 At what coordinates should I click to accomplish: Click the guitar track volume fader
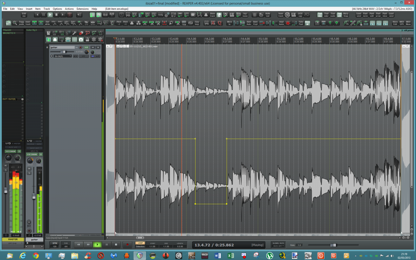[63, 52]
